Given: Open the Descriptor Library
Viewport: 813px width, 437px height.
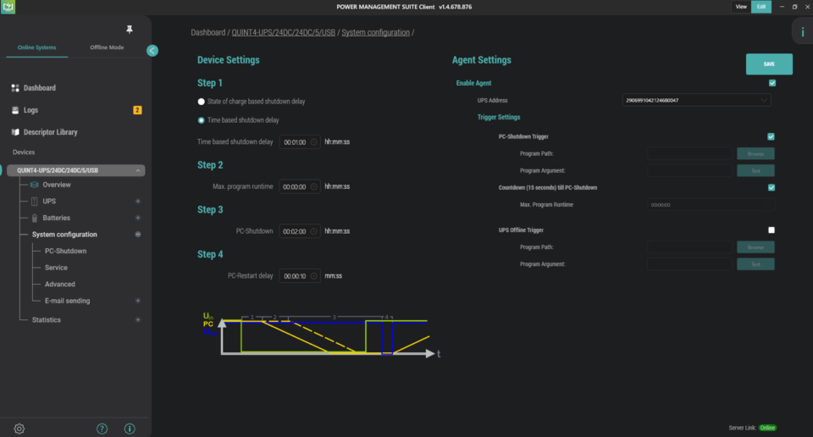Looking at the screenshot, I should 50,132.
